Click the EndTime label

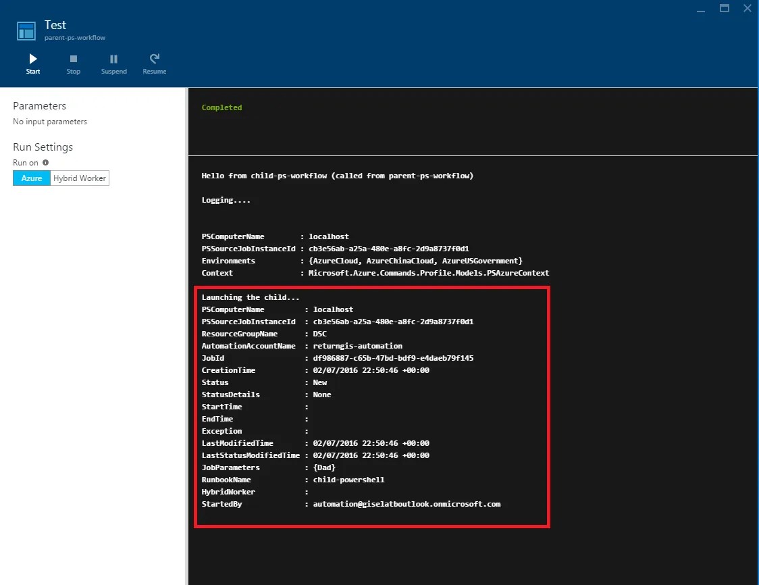(x=217, y=419)
